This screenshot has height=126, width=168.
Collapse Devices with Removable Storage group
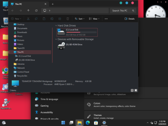[x=56, y=39]
